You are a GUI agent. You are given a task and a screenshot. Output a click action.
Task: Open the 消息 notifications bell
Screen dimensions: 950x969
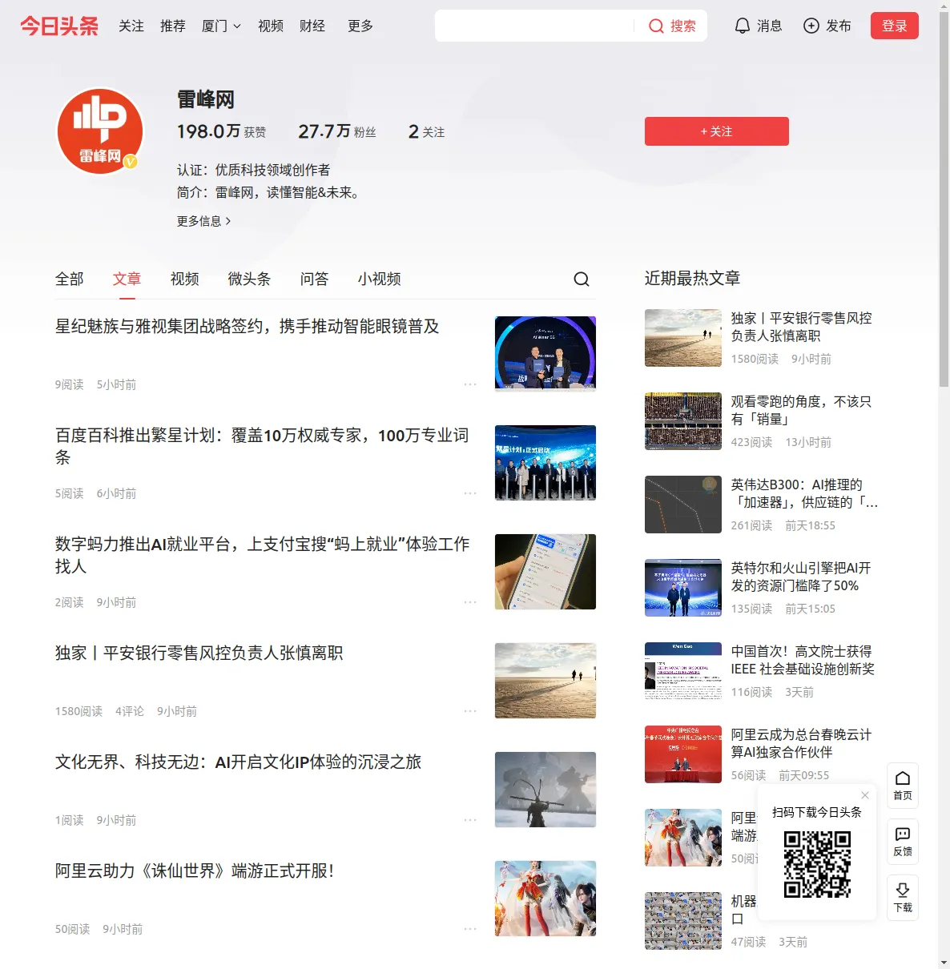tap(743, 26)
